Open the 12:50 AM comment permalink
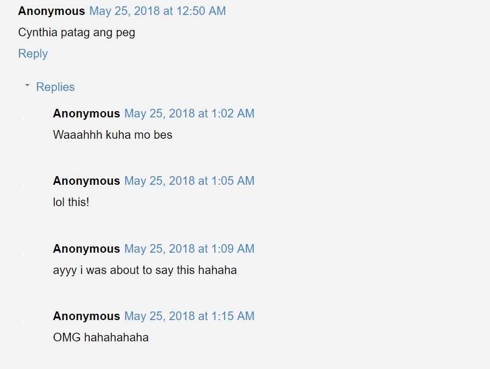490x369 pixels. [x=158, y=11]
